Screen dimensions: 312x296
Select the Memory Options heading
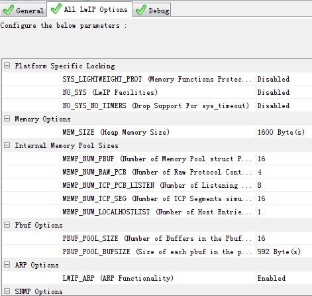coord(42,119)
